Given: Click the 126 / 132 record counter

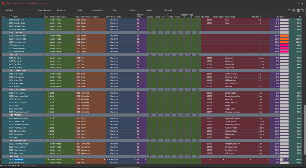Looking at the screenshot, I should (x=7, y=166).
